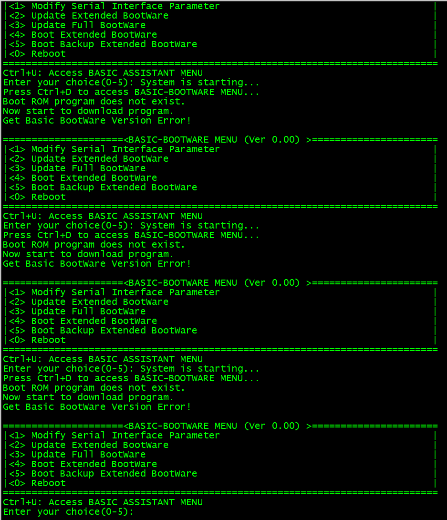Click the bottommost "Ctrl+U: Access BASIC ASSISTANT MENU" line
This screenshot has width=447, height=520.
103,502
